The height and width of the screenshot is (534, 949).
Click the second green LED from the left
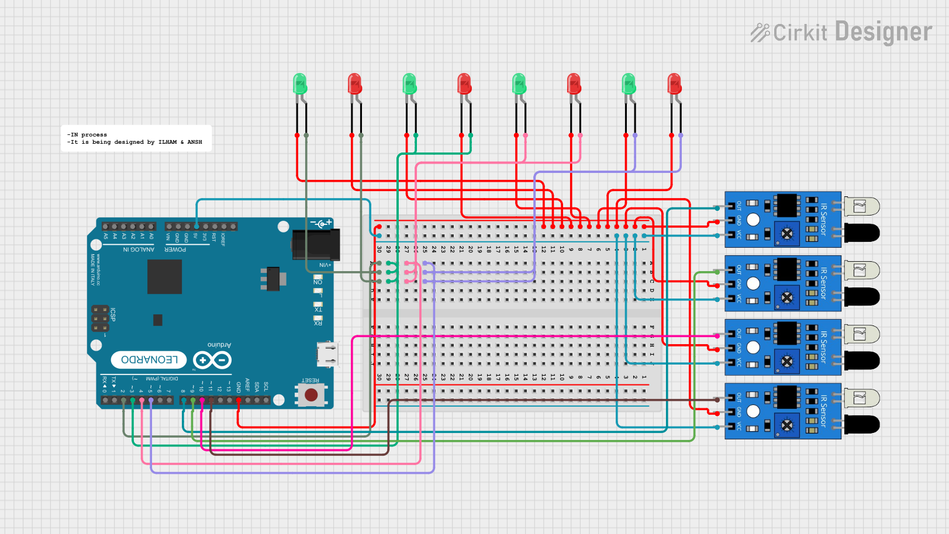point(410,85)
